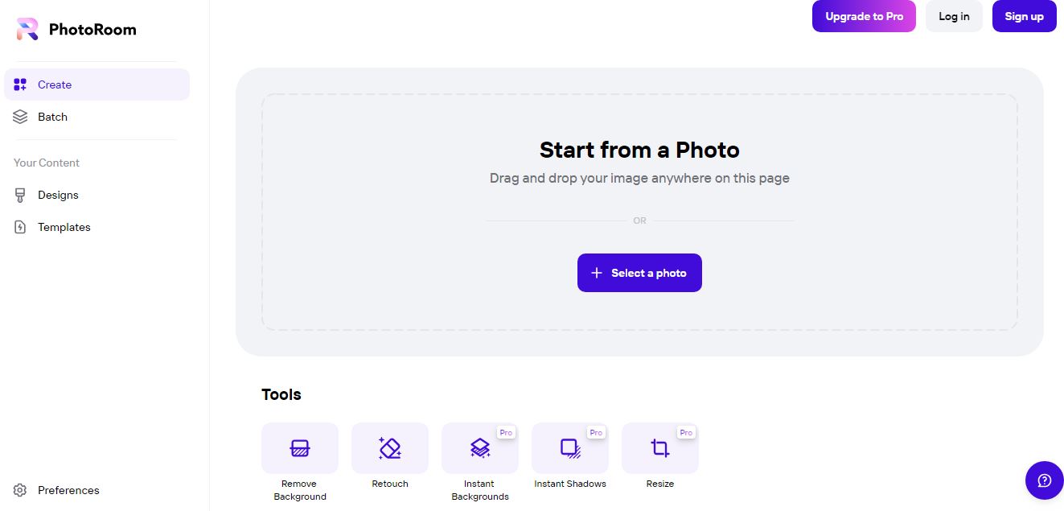Click the Designs brush icon
The height and width of the screenshot is (511, 1064).
click(21, 195)
